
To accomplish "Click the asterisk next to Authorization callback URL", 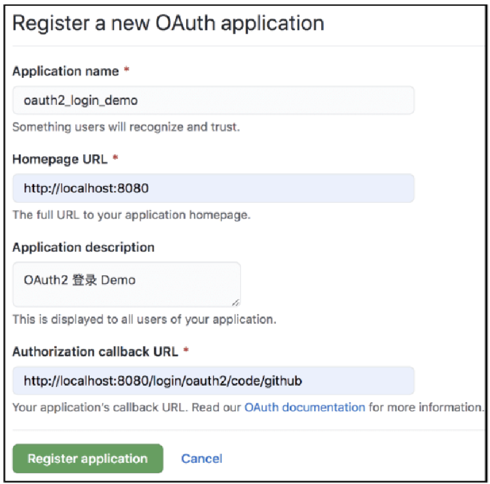I will [186, 349].
